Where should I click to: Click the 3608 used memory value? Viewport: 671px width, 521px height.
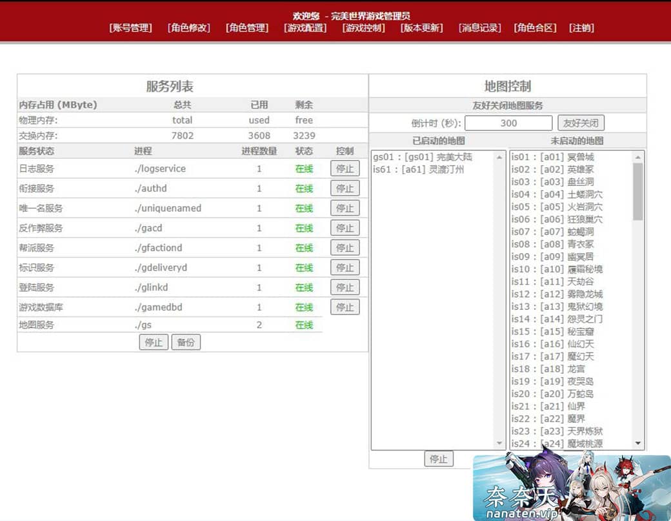(259, 136)
